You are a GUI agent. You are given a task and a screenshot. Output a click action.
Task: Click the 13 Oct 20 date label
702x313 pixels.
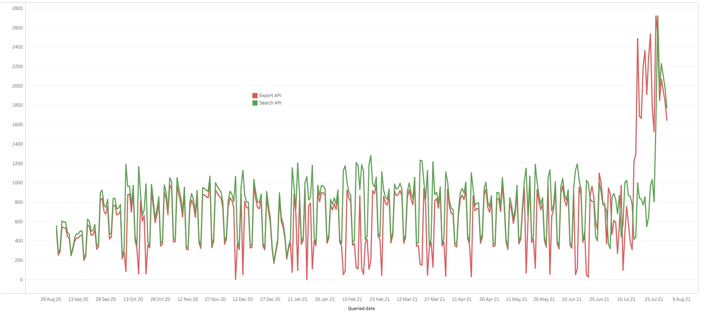133,299
